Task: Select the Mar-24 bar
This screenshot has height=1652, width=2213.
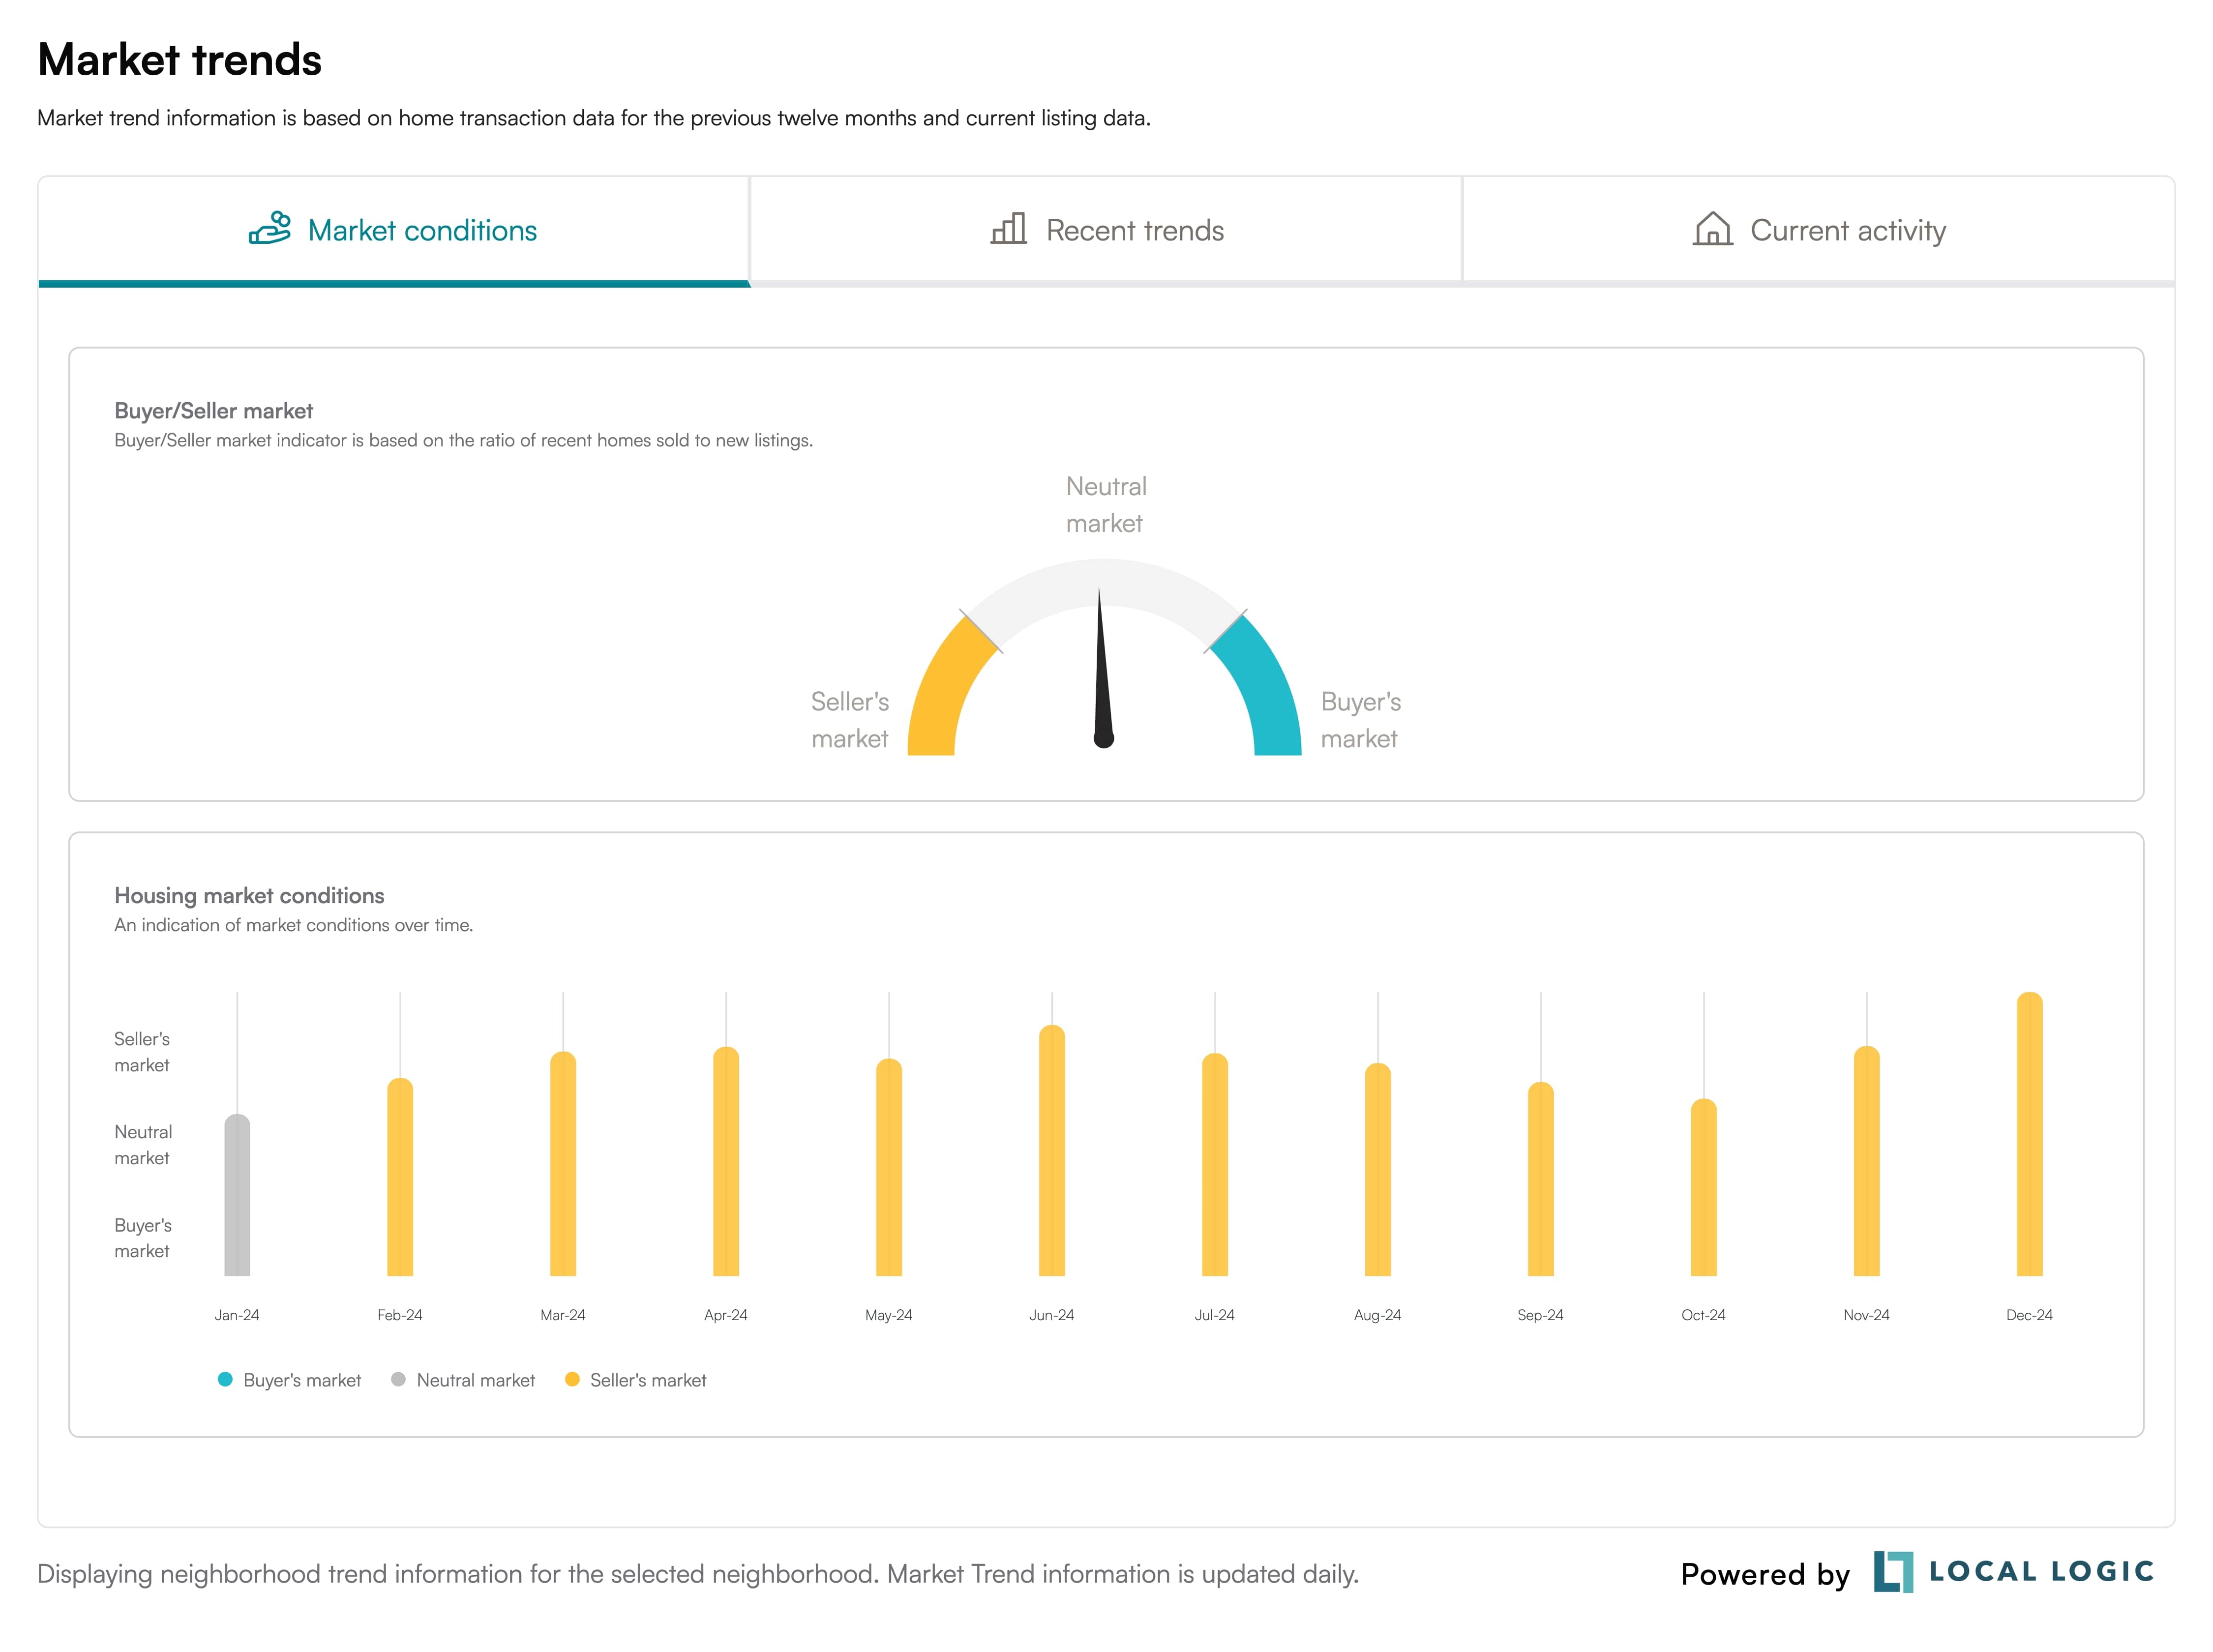Action: [563, 1164]
